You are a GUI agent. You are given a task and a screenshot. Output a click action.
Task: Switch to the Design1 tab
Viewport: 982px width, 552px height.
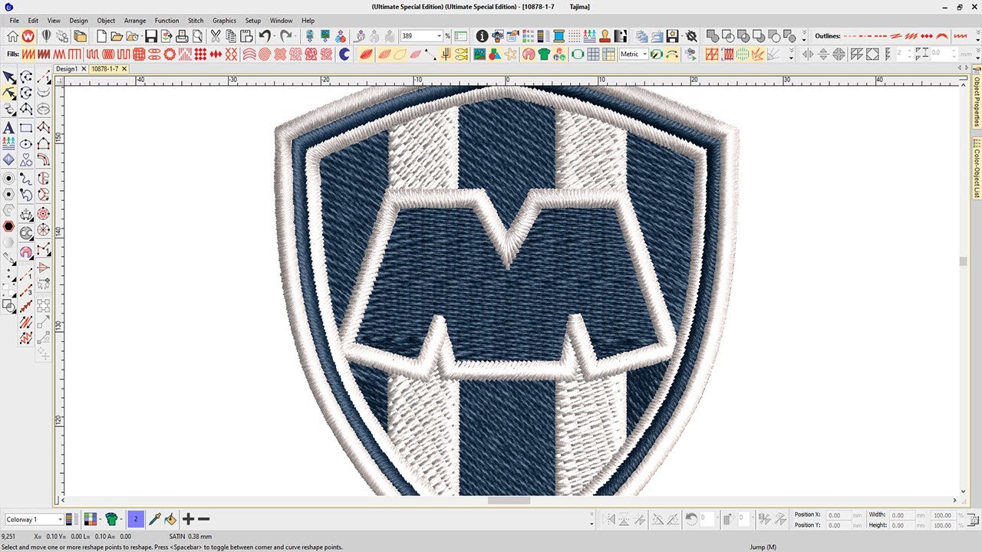[70, 69]
